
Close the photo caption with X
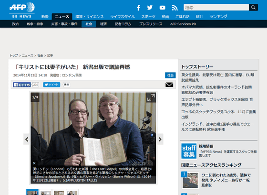[34, 163]
